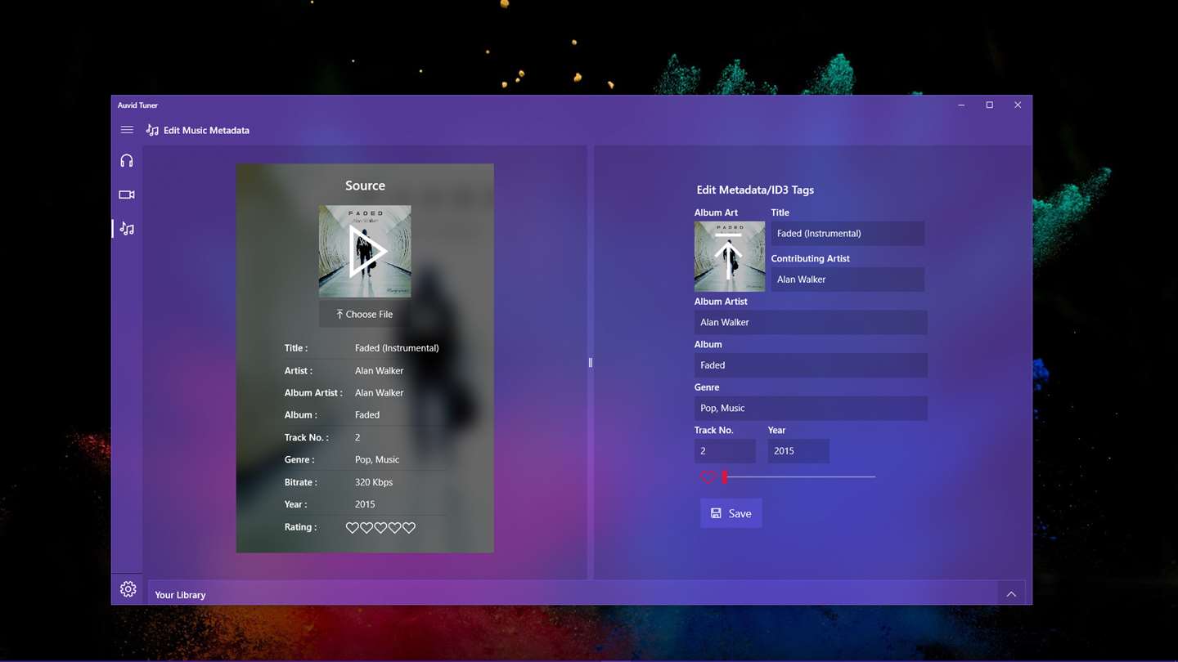The height and width of the screenshot is (662, 1178).
Task: Save the metadata with the Save button
Action: pos(731,513)
